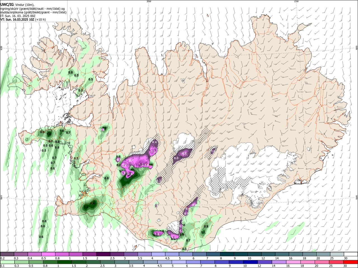
Task: Click the bottom-row rain swatch labeled 0.8
Action: [50, 262]
